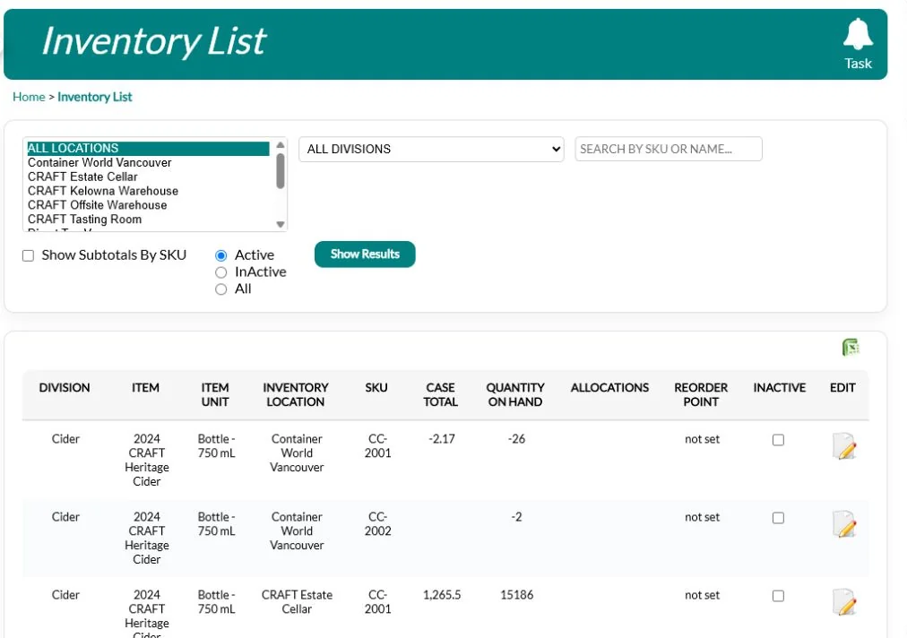Sort by the SKU column header

click(376, 387)
